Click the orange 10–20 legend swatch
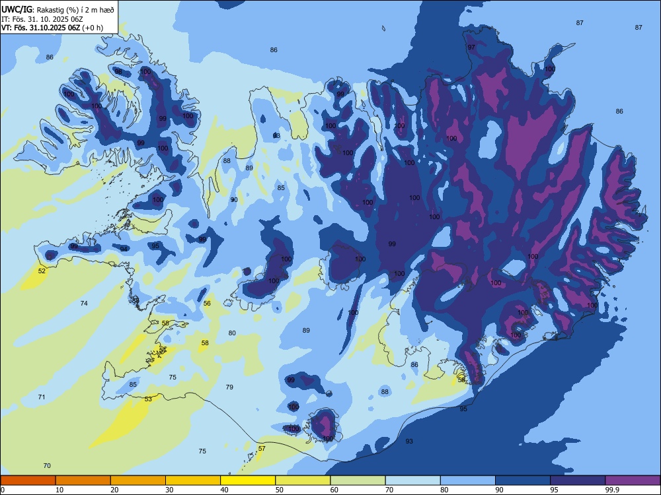661x495 pixels. pos(83,480)
